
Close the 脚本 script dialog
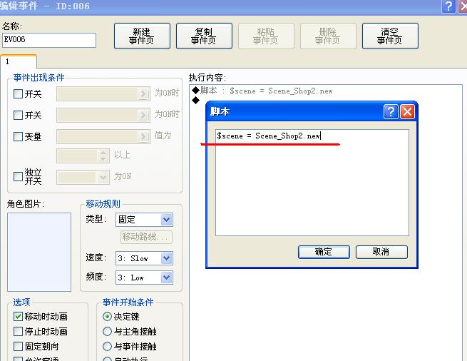pos(407,112)
